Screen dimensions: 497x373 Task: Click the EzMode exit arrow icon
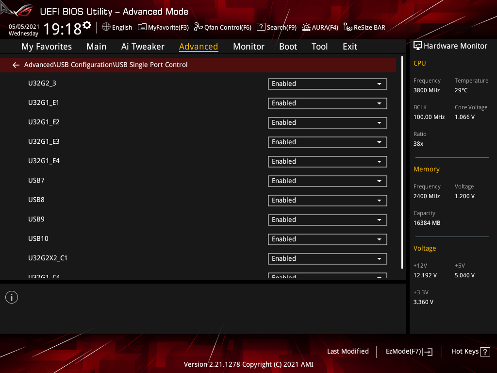(x=428, y=352)
